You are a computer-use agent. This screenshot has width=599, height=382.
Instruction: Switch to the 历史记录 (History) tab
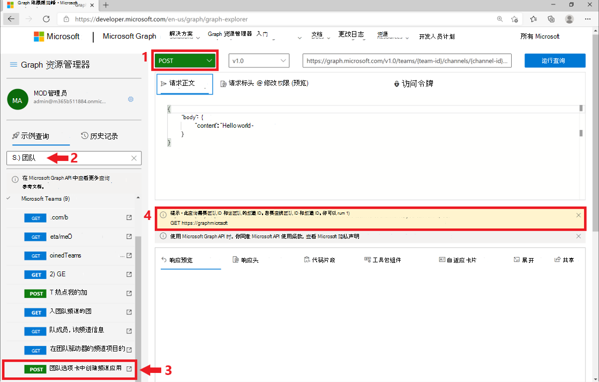[x=100, y=136]
